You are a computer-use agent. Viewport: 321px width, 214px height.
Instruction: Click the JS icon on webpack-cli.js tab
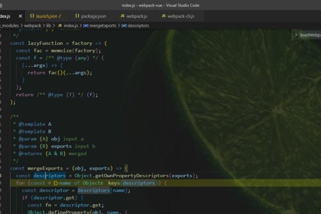coord(164,16)
